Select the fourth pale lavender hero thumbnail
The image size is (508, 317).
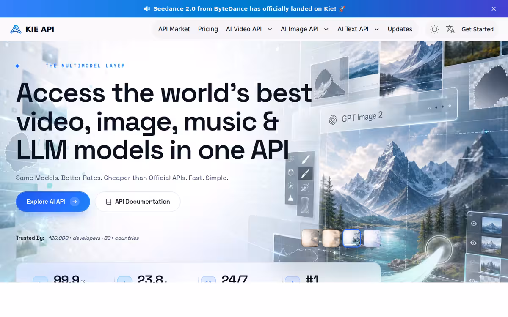pos(372,238)
